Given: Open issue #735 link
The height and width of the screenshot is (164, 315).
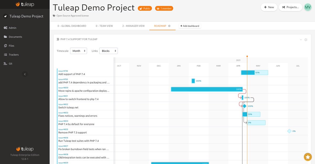Looking at the screenshot, I should (63, 71).
